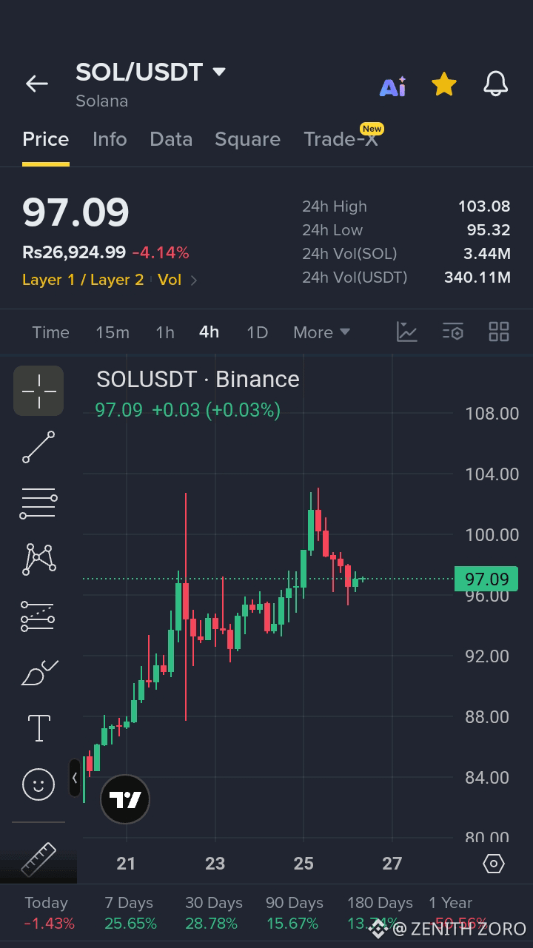
Task: Switch to the Square tab
Action: tap(247, 139)
